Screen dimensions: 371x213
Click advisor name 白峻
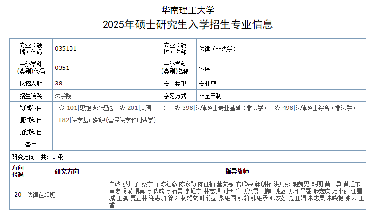[x=115, y=184]
